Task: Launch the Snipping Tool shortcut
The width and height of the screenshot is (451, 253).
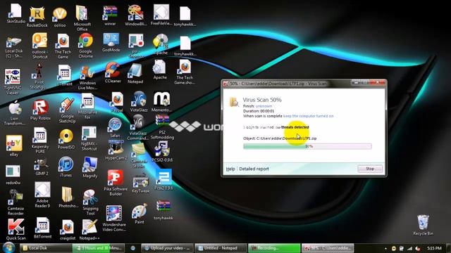Action: [90, 202]
